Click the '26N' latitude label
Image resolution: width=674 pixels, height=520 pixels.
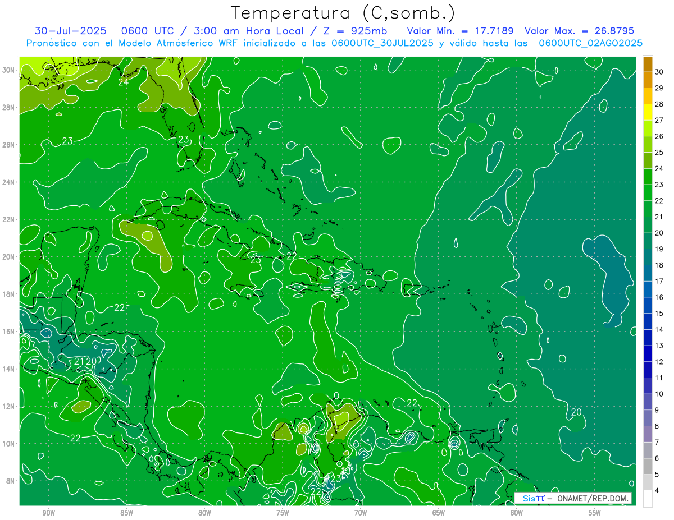8,145
